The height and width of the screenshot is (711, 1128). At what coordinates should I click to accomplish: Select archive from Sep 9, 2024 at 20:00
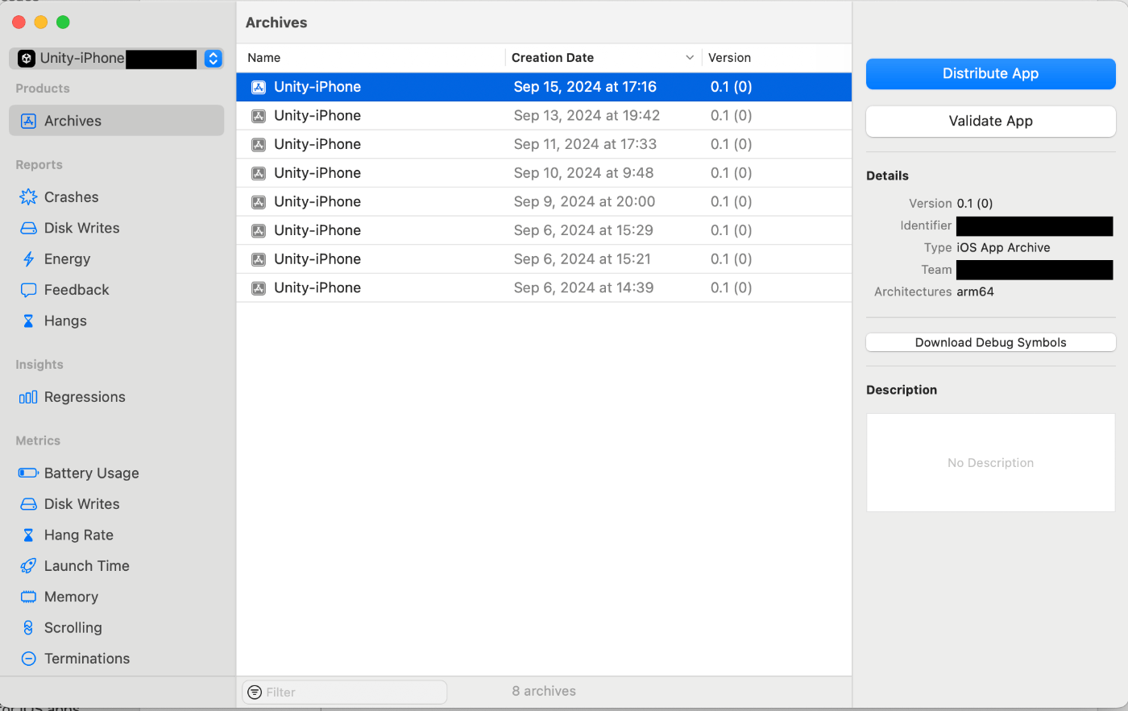544,201
